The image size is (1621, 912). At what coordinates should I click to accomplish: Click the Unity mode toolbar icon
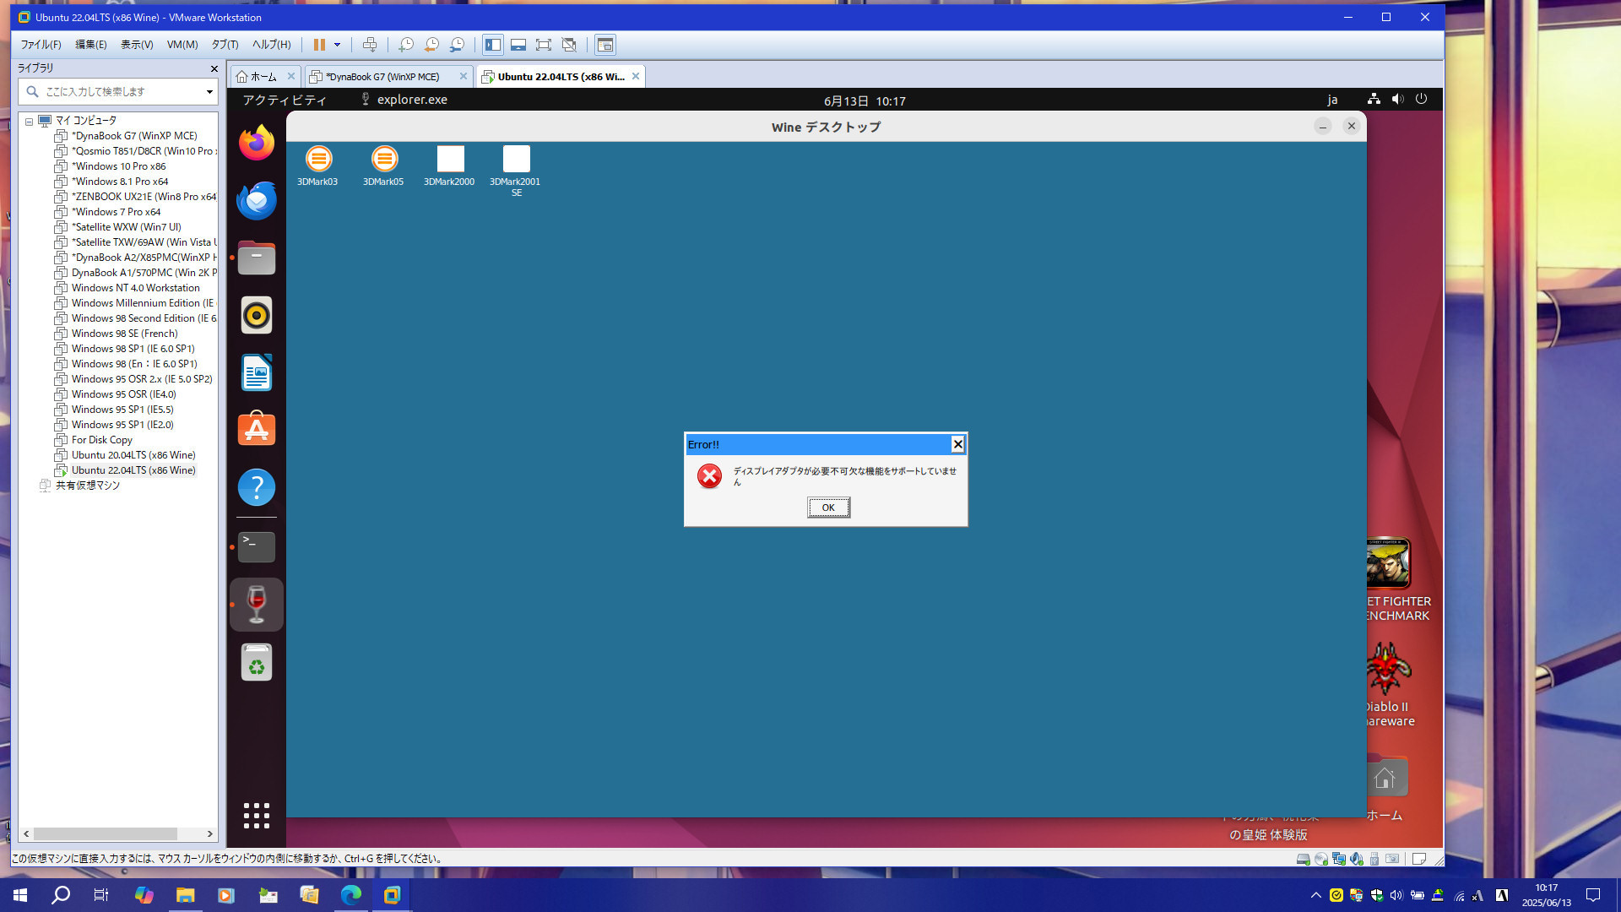coord(569,45)
